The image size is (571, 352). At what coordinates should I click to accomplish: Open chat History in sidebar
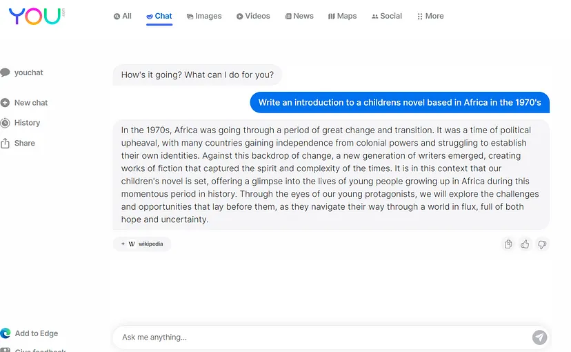(x=21, y=123)
